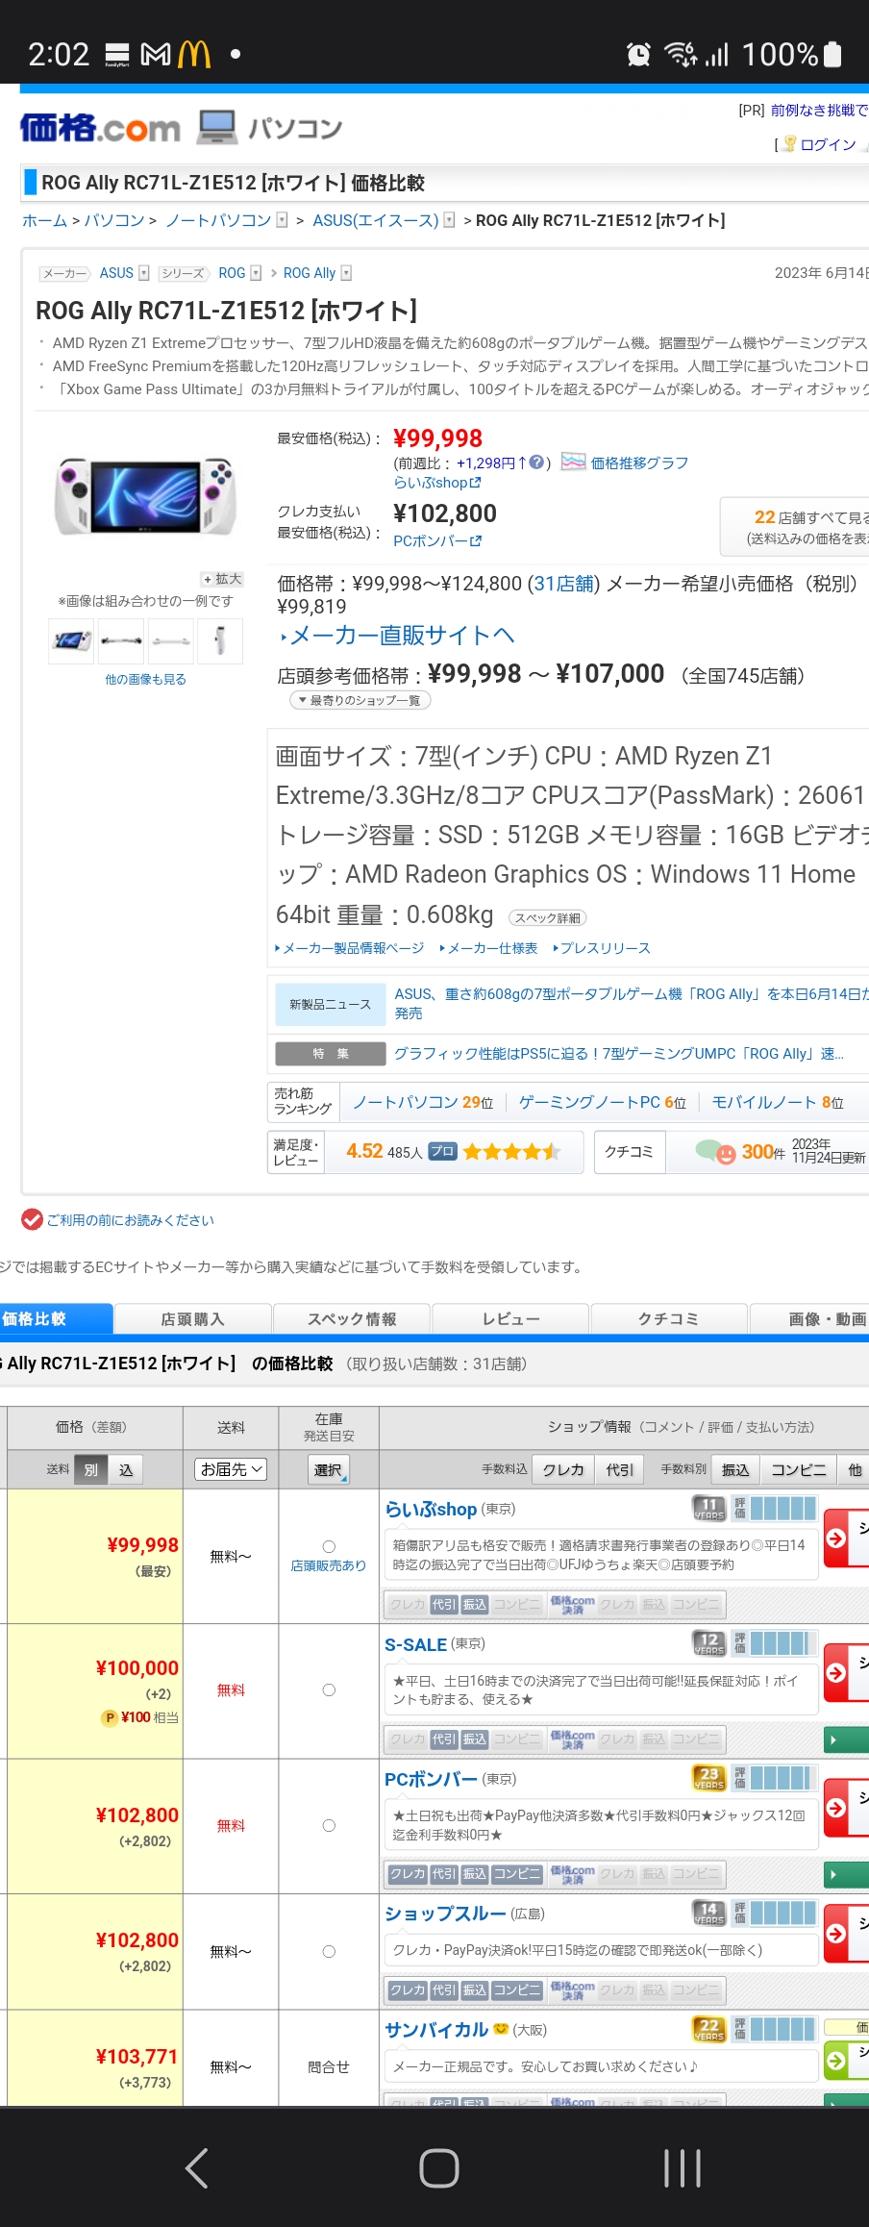Switch to 店頭購入 tab
This screenshot has width=869, height=2227.
[192, 1319]
